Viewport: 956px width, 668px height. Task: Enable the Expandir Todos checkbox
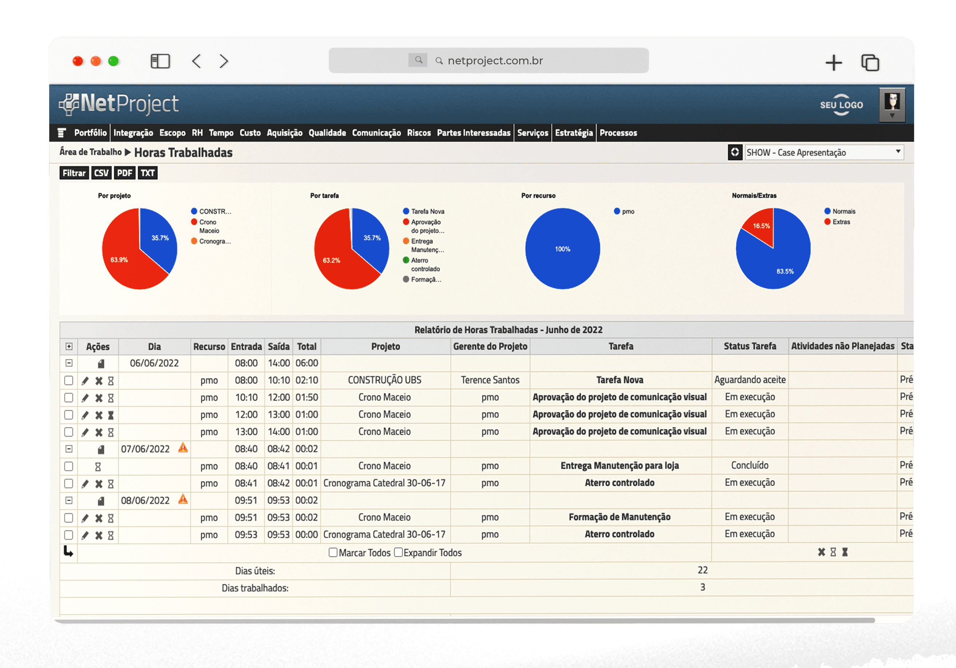point(398,552)
